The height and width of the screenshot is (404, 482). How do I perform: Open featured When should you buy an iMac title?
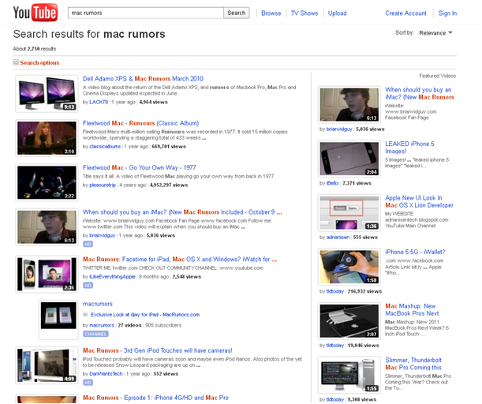[x=420, y=93]
